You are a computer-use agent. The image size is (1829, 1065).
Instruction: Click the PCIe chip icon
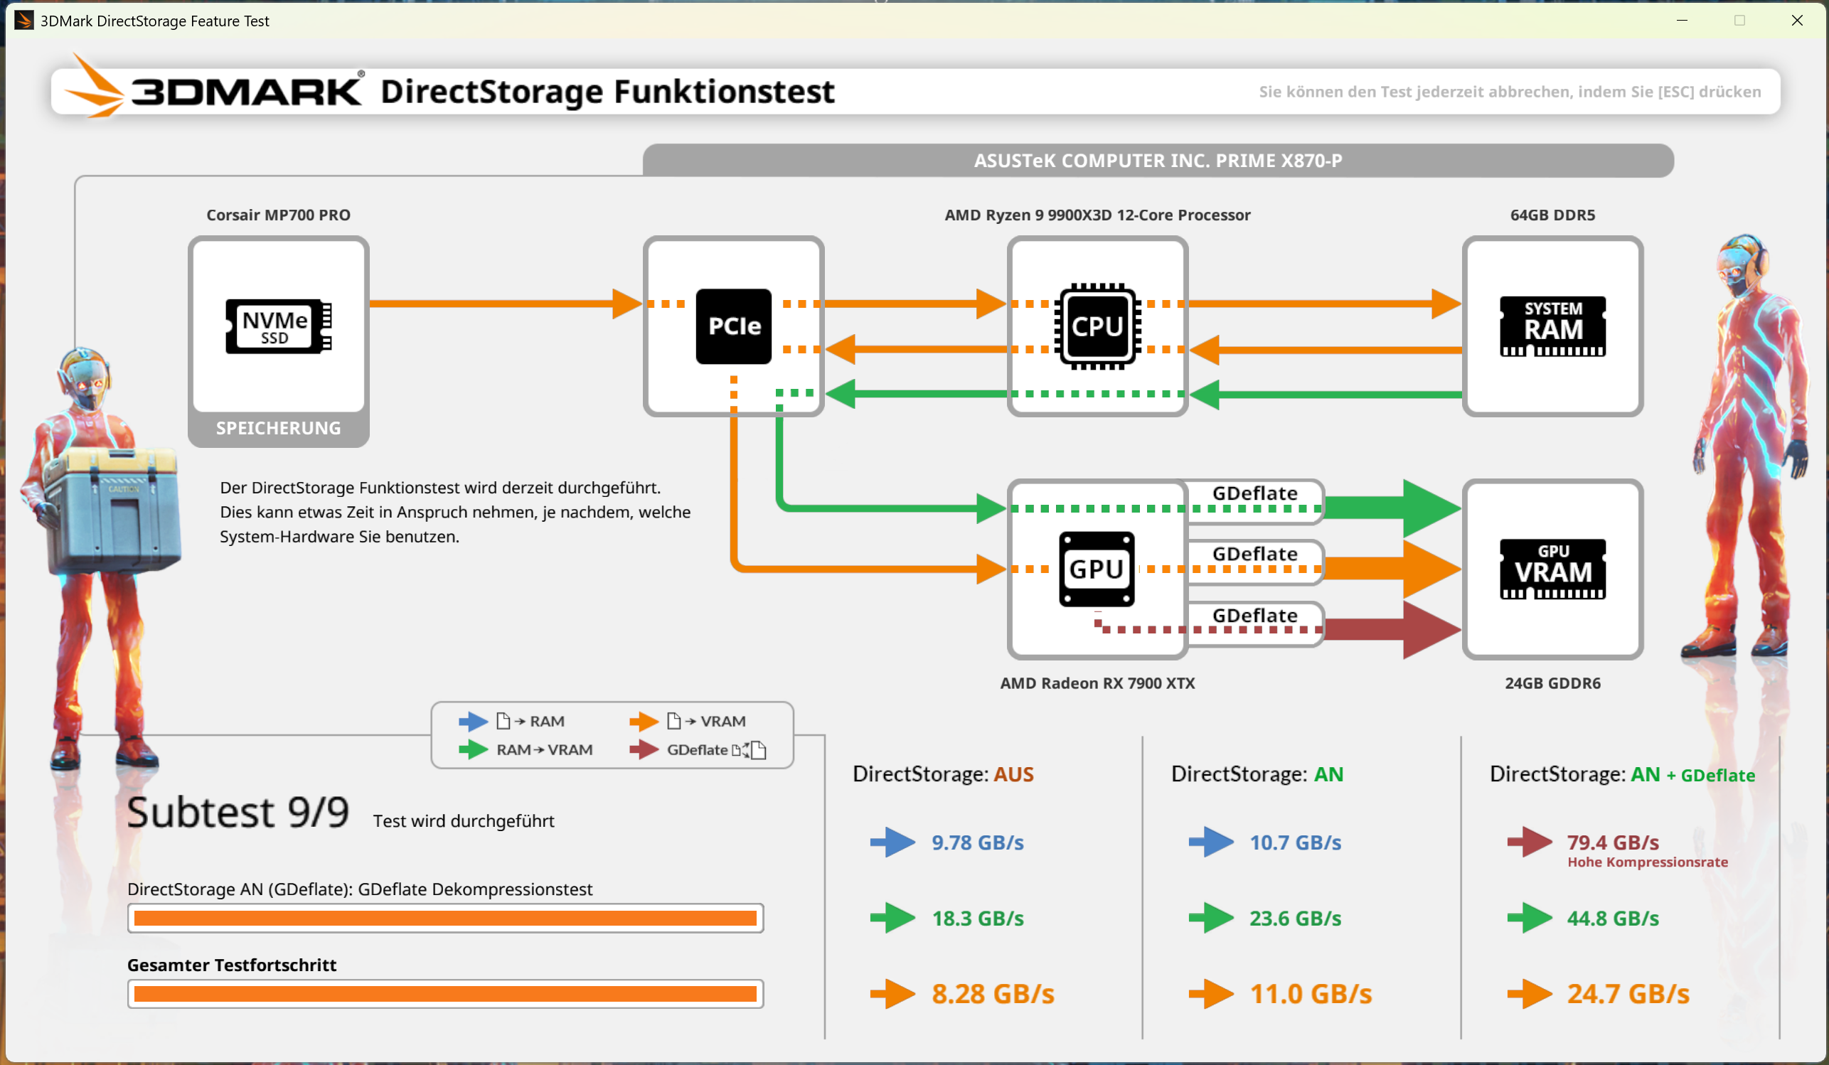point(733,326)
